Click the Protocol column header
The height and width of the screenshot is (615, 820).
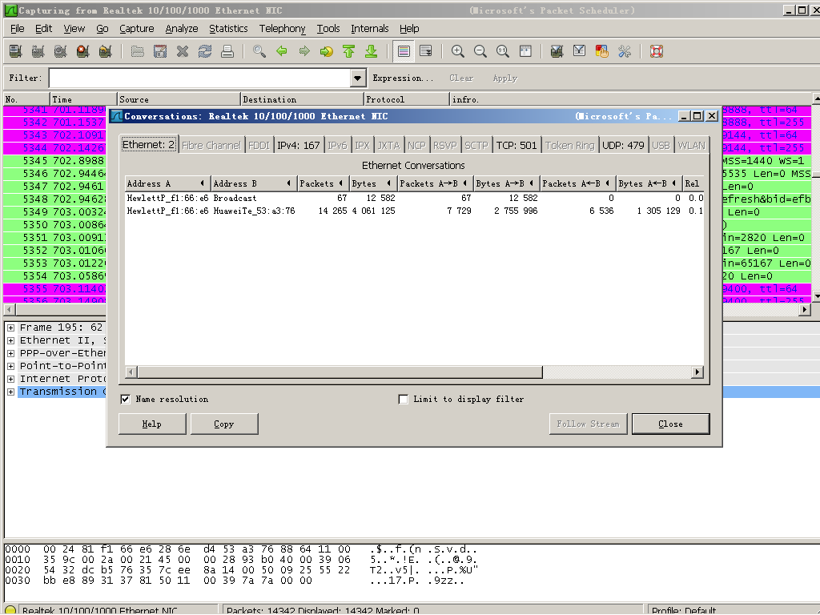(406, 99)
